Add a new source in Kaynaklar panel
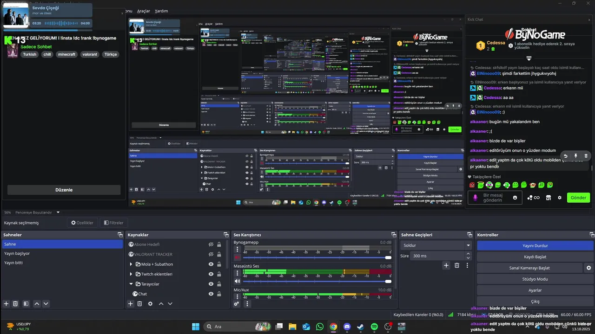This screenshot has width=595, height=334. pyautogui.click(x=131, y=304)
